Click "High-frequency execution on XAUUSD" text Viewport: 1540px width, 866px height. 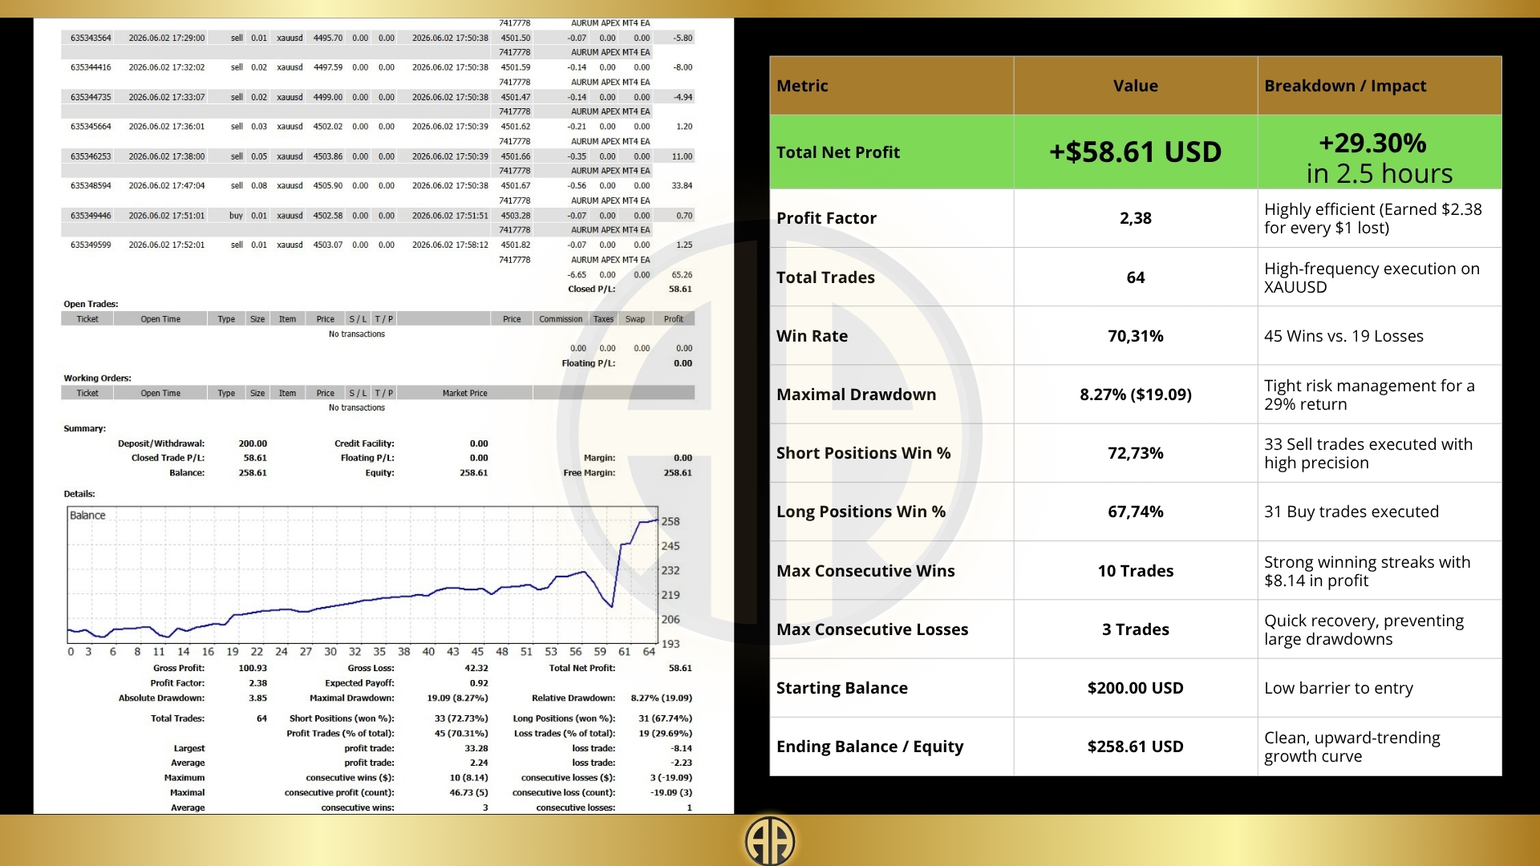1372,277
